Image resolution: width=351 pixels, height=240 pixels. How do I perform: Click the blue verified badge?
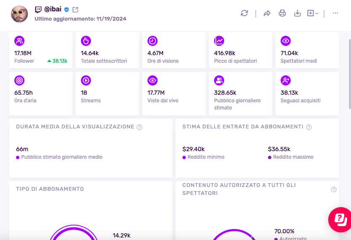[67, 10]
